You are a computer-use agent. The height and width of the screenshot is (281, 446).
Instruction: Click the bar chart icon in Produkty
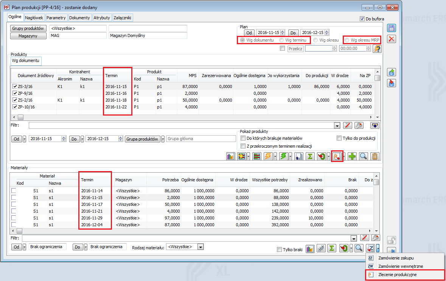coord(230,156)
